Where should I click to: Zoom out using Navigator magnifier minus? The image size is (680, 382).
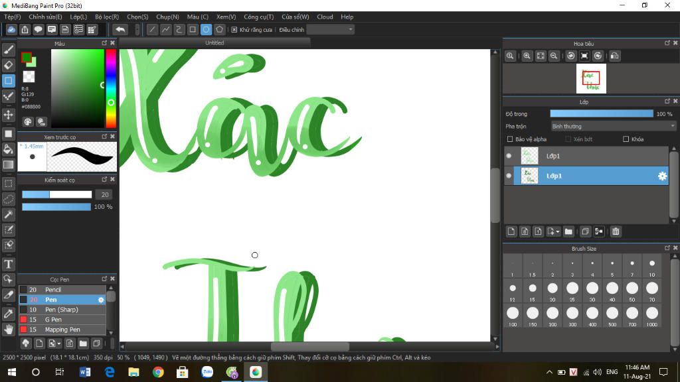pyautogui.click(x=554, y=56)
